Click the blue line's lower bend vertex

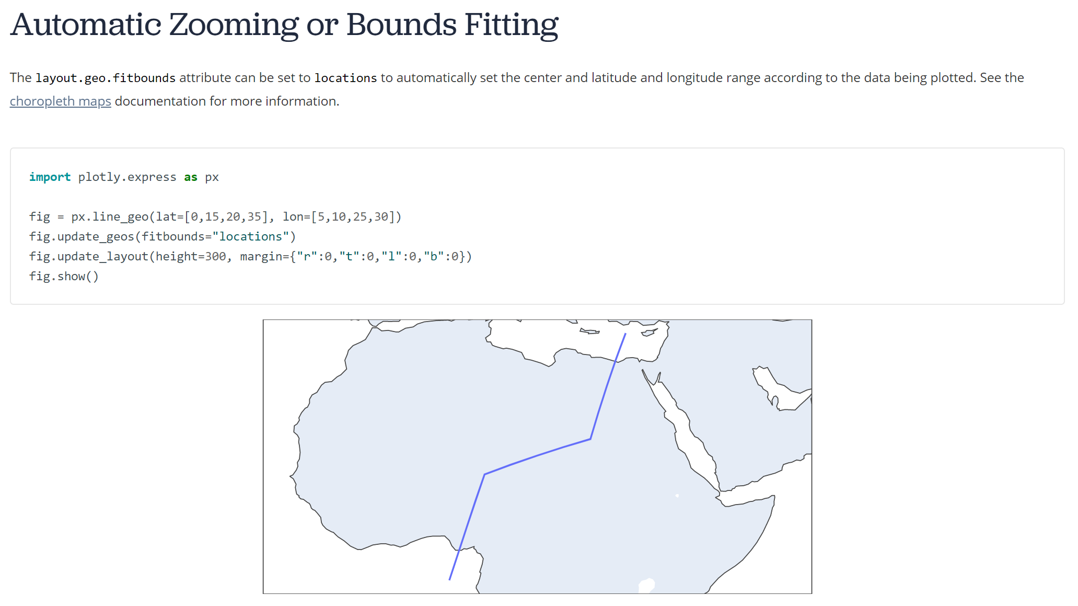click(x=484, y=474)
